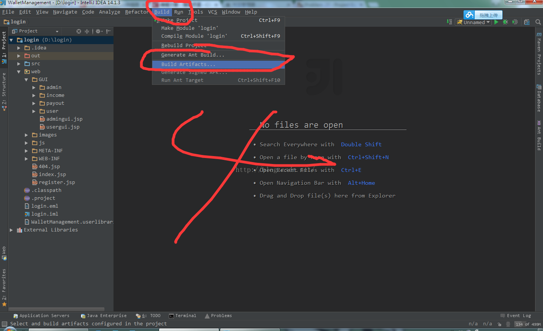Image resolution: width=543 pixels, height=331 pixels.
Task: Open Project Structure icon in toolbar
Action: click(x=527, y=22)
